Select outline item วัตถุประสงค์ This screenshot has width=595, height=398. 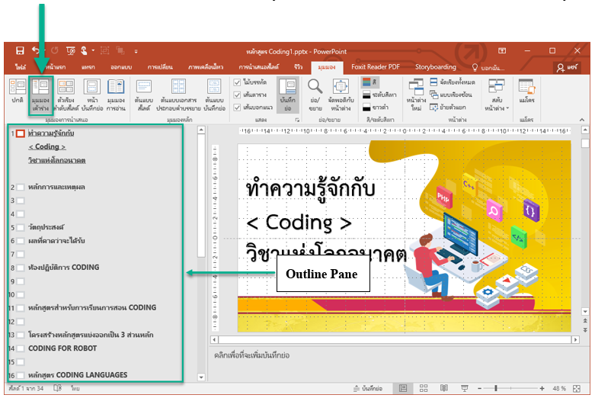[x=46, y=227]
